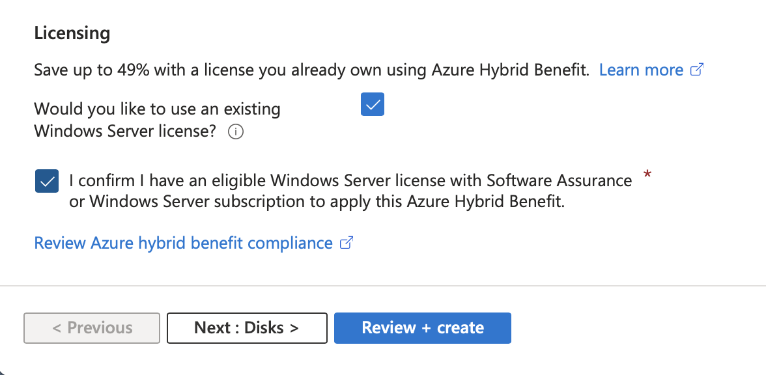Viewport: 766px width, 375px height.
Task: Click the Previous button
Action: point(92,327)
